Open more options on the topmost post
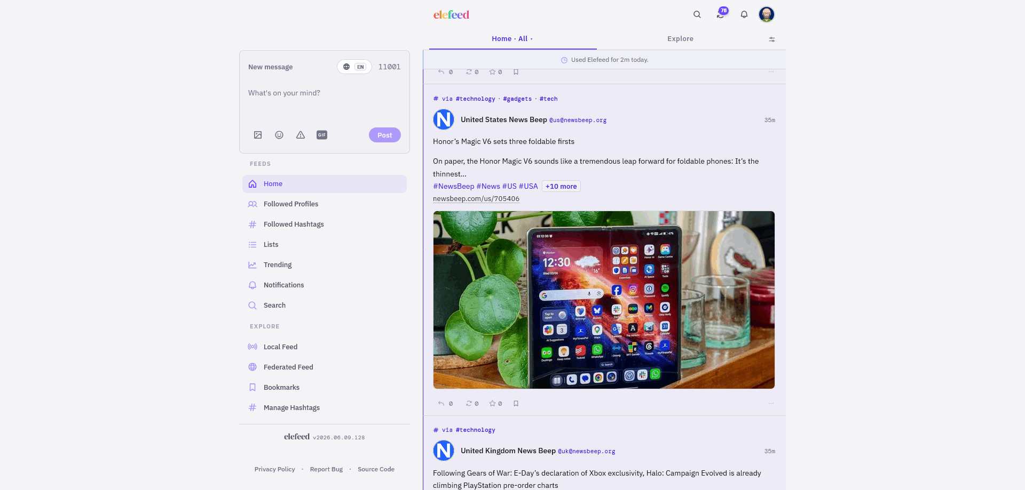 click(771, 72)
